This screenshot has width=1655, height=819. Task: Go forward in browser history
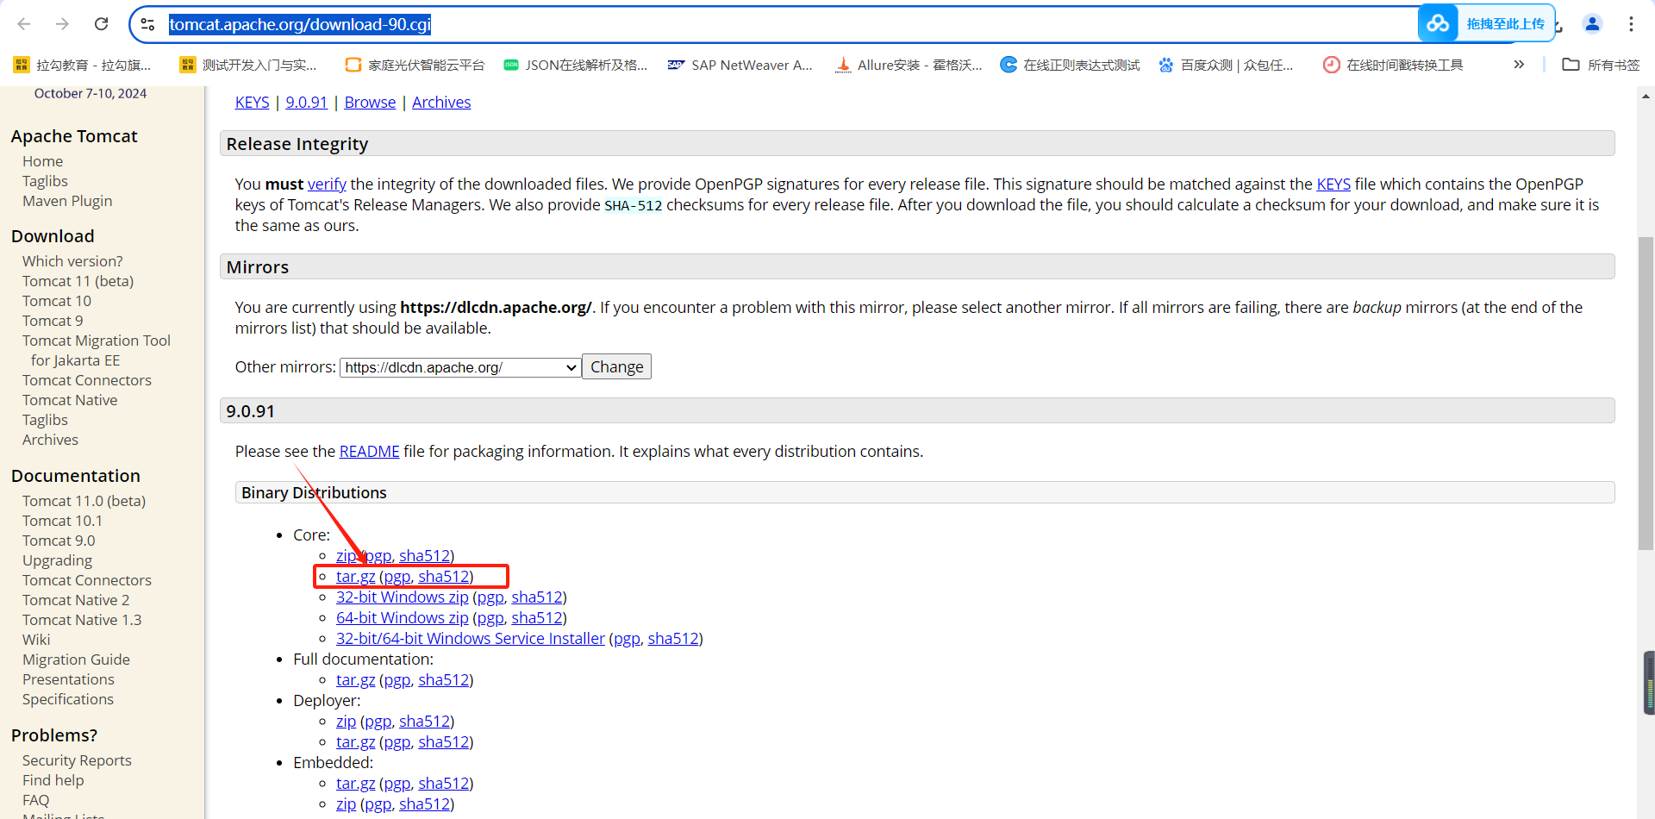[x=62, y=24]
